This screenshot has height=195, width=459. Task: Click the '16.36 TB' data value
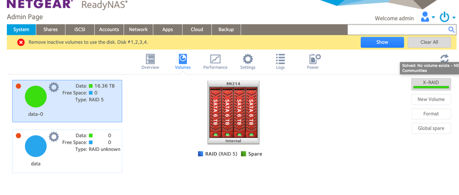click(x=104, y=86)
